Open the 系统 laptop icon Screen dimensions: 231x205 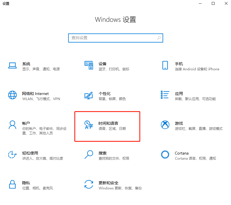coord(12,65)
